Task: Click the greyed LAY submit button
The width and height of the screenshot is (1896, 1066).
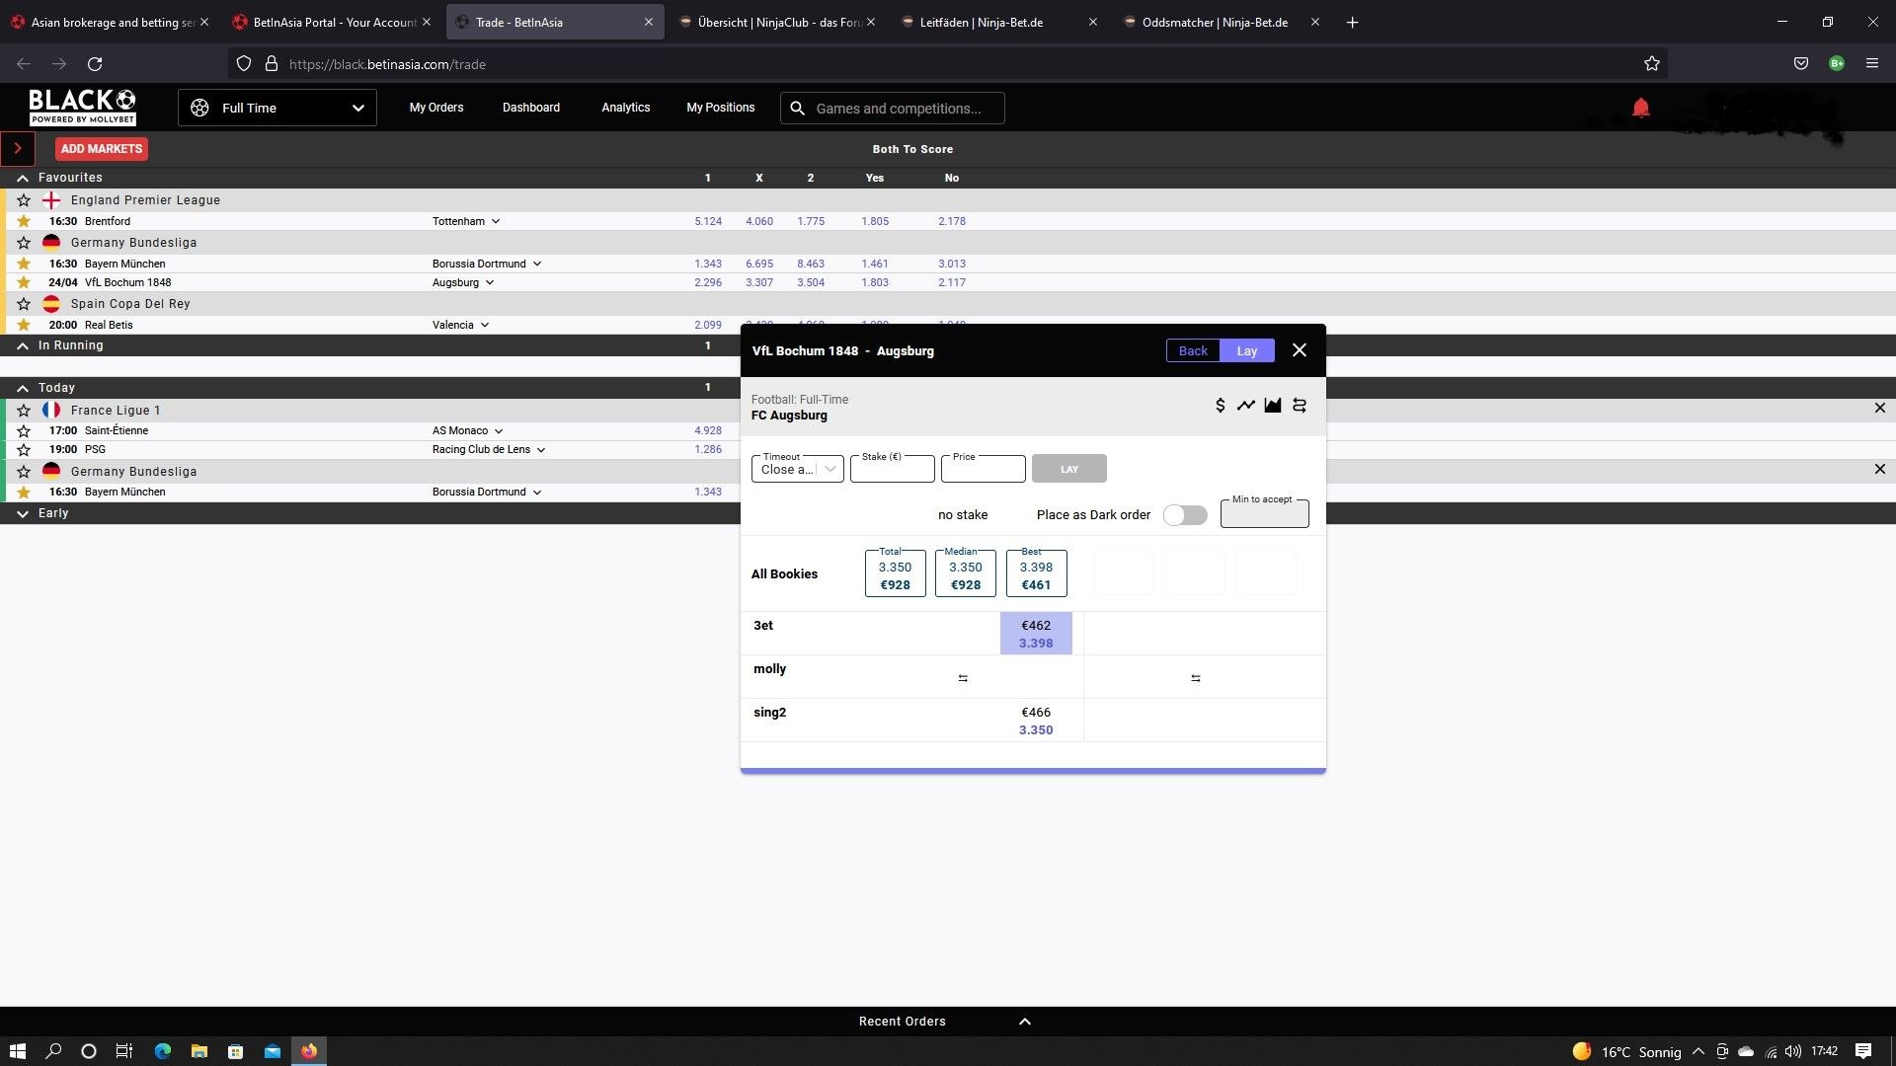Action: 1069,469
